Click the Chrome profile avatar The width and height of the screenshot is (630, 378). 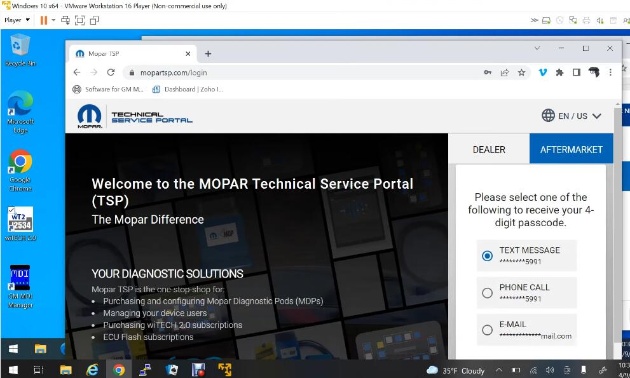point(594,72)
